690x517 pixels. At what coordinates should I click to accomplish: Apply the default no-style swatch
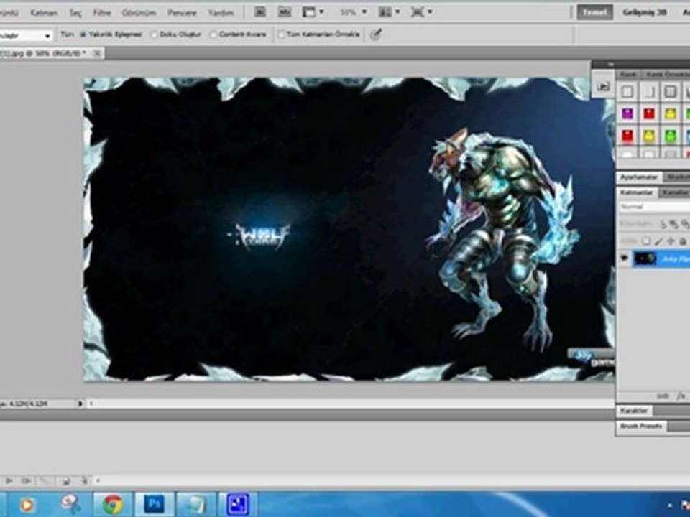pyautogui.click(x=627, y=92)
